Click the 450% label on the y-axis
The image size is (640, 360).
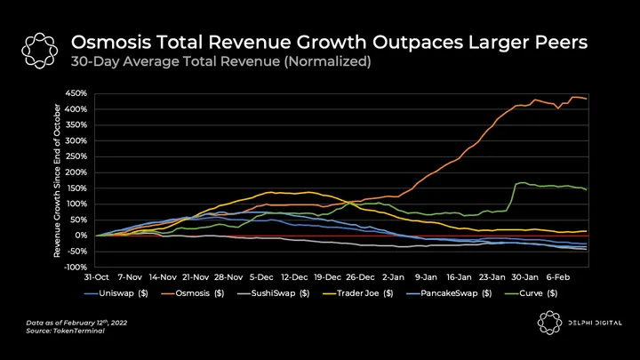(75, 93)
